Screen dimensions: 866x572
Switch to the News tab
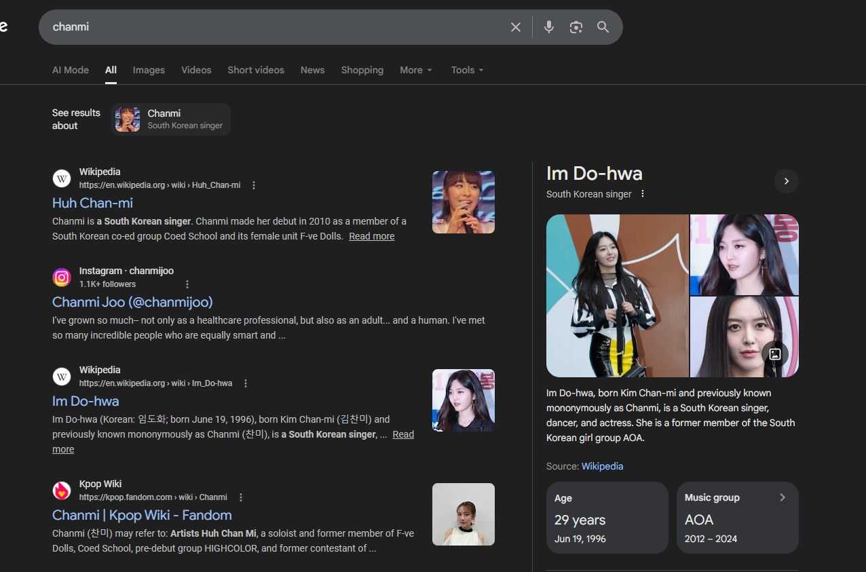pos(312,70)
